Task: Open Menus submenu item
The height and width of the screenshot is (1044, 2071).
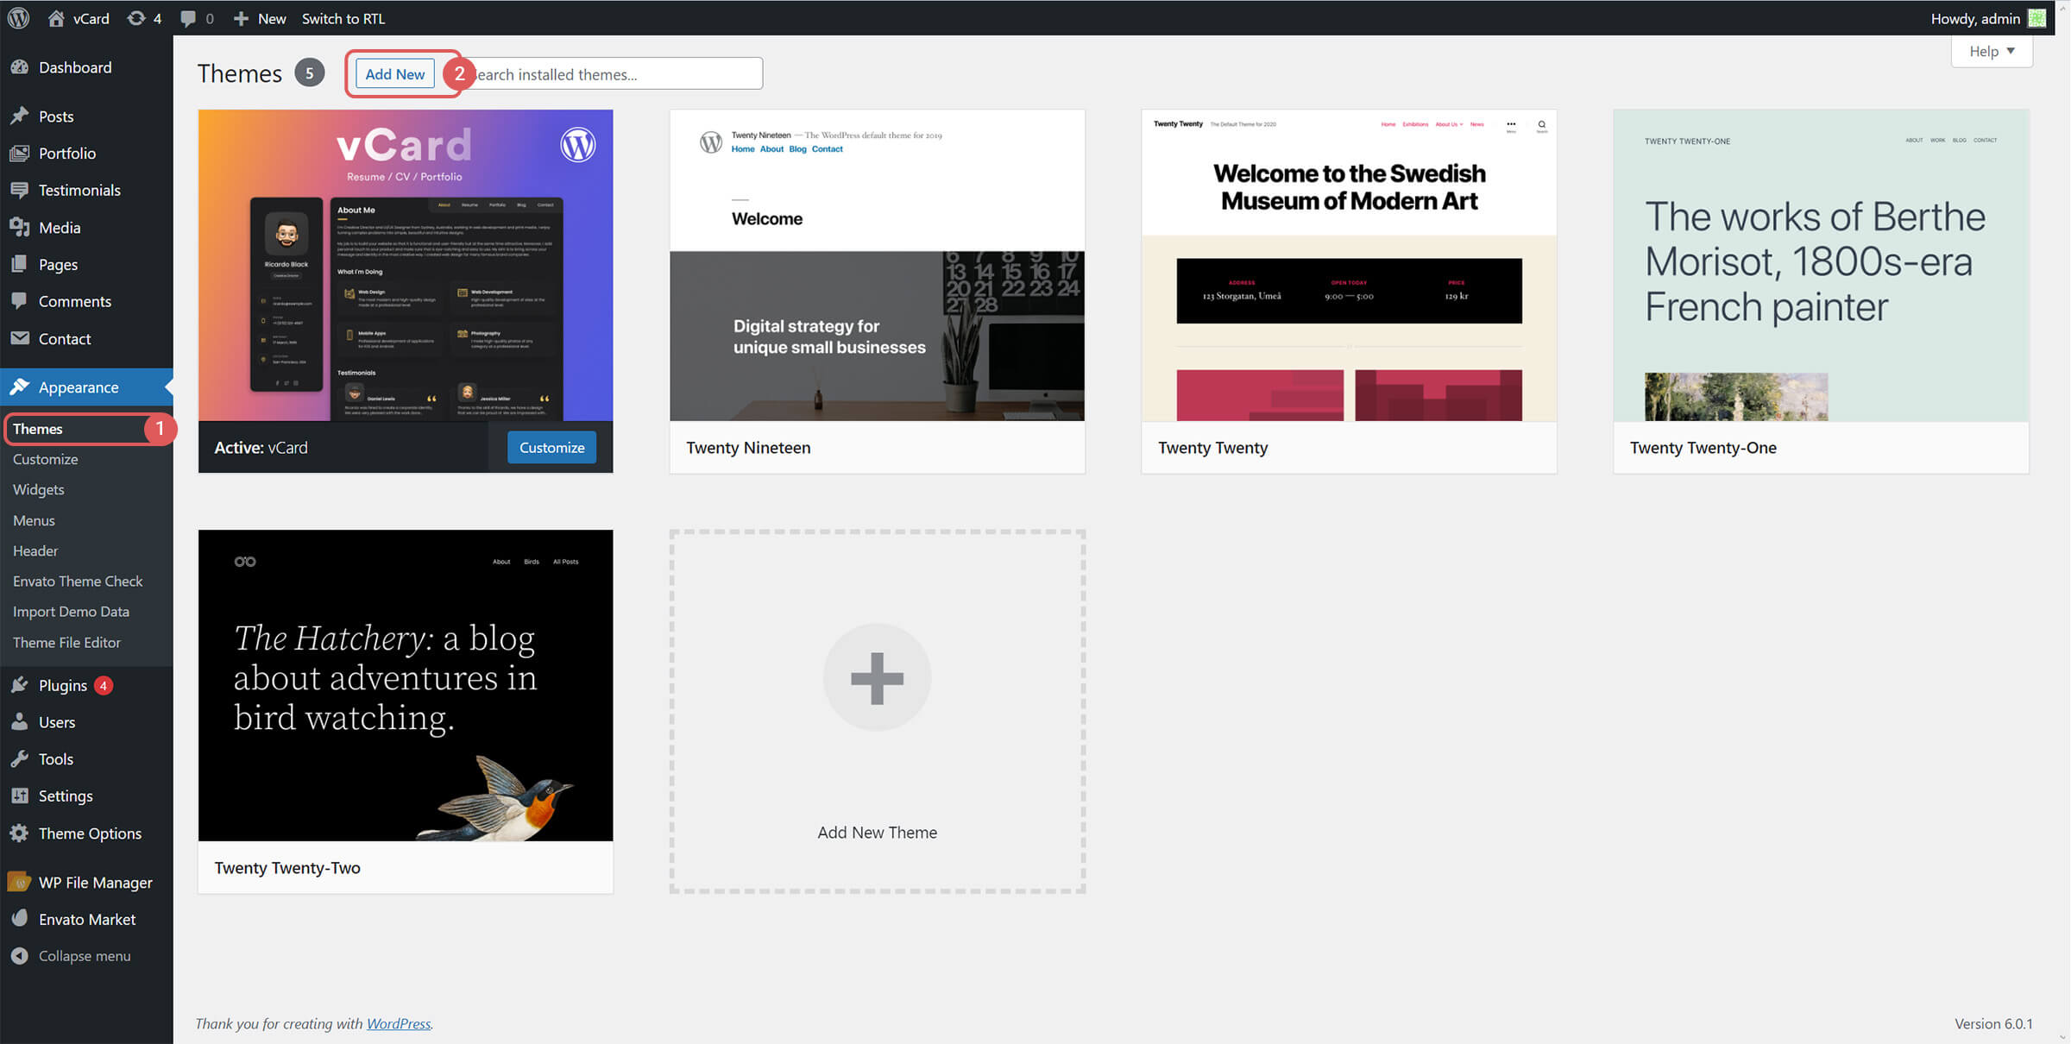Action: [34, 520]
